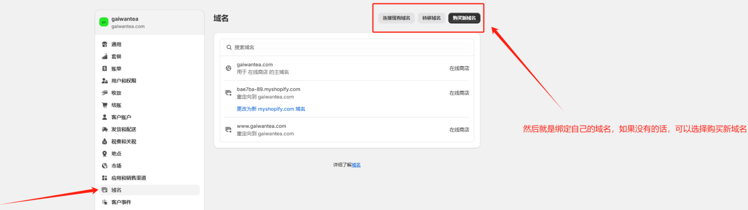The image size is (748, 210).
Task: Click 更改为新 myshopify.com 域名 link
Action: (271, 109)
